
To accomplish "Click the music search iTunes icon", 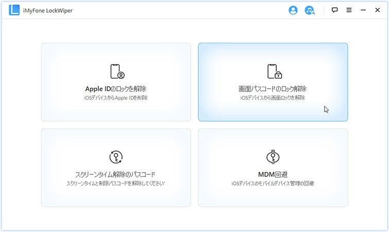I will [310, 10].
